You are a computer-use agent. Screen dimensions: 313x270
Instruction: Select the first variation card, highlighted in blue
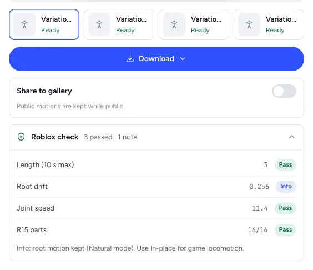(x=44, y=24)
